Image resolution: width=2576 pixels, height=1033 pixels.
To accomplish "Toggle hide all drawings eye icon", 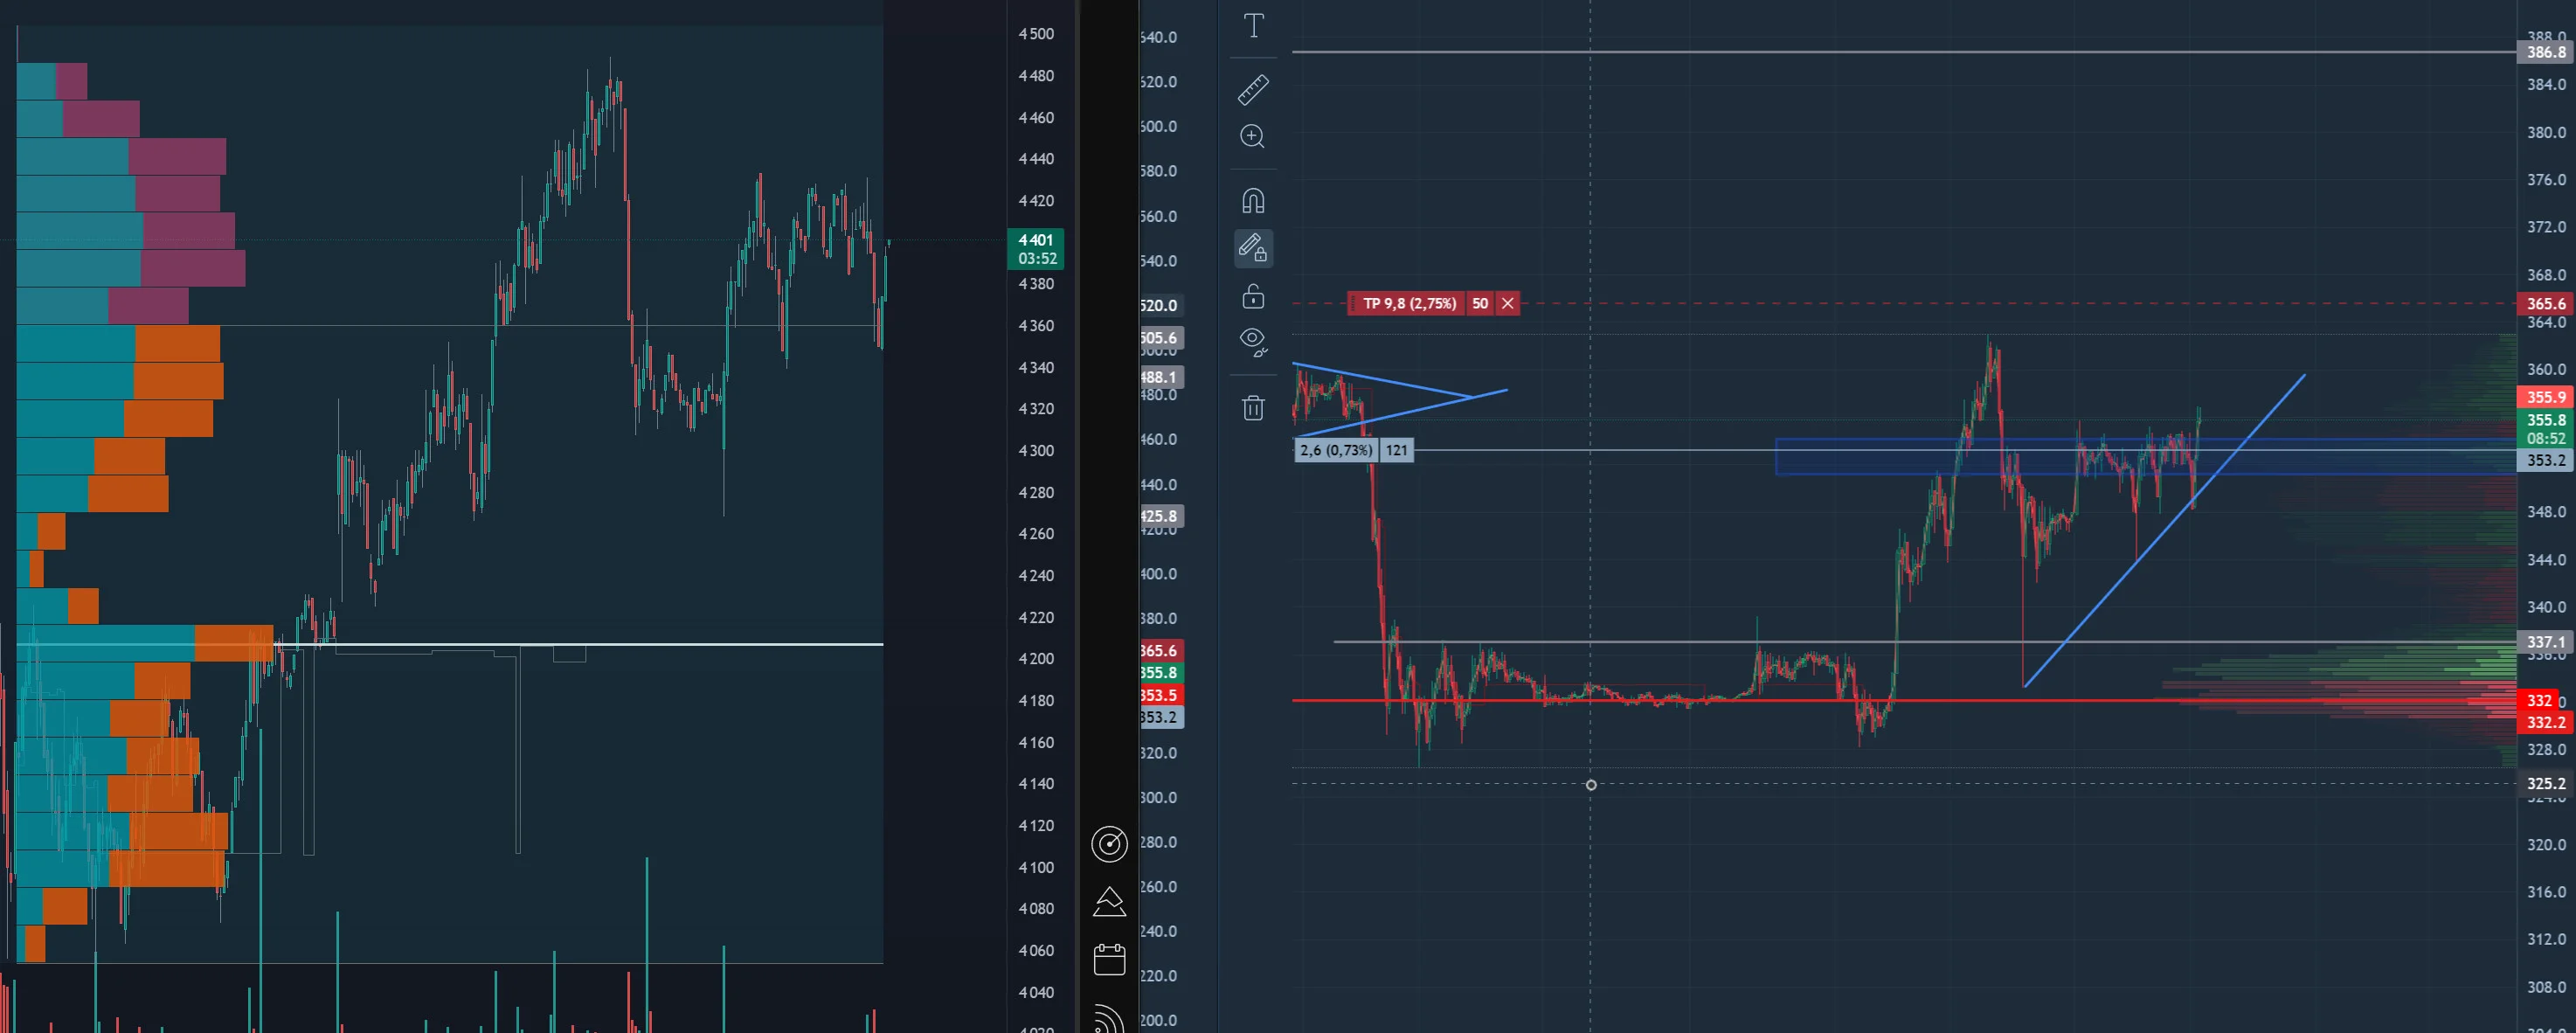I will 1253,342.
